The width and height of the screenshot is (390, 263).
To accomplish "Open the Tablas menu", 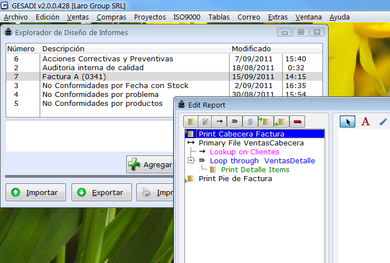I will coord(219,17).
